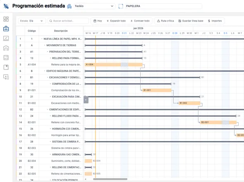
Task: Open the Escala: Día scale dropdown
Action: click(x=32, y=21)
